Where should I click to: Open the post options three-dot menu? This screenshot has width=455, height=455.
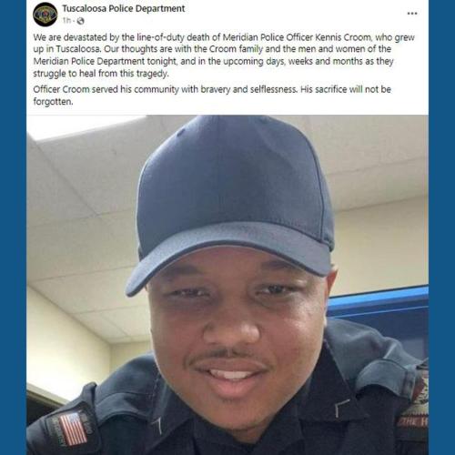coord(412,14)
